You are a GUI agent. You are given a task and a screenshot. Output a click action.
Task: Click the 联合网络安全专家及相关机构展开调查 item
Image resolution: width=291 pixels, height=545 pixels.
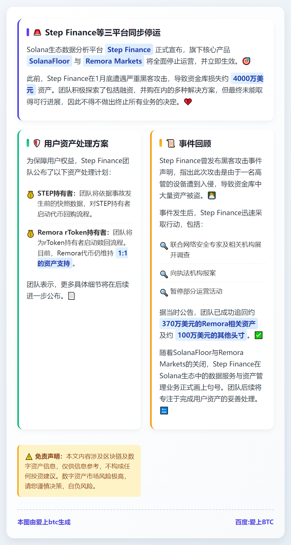click(x=216, y=250)
